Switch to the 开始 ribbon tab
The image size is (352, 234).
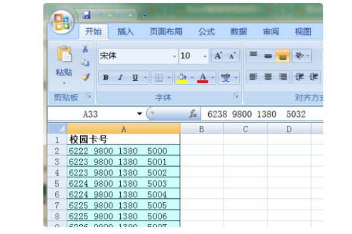click(93, 32)
